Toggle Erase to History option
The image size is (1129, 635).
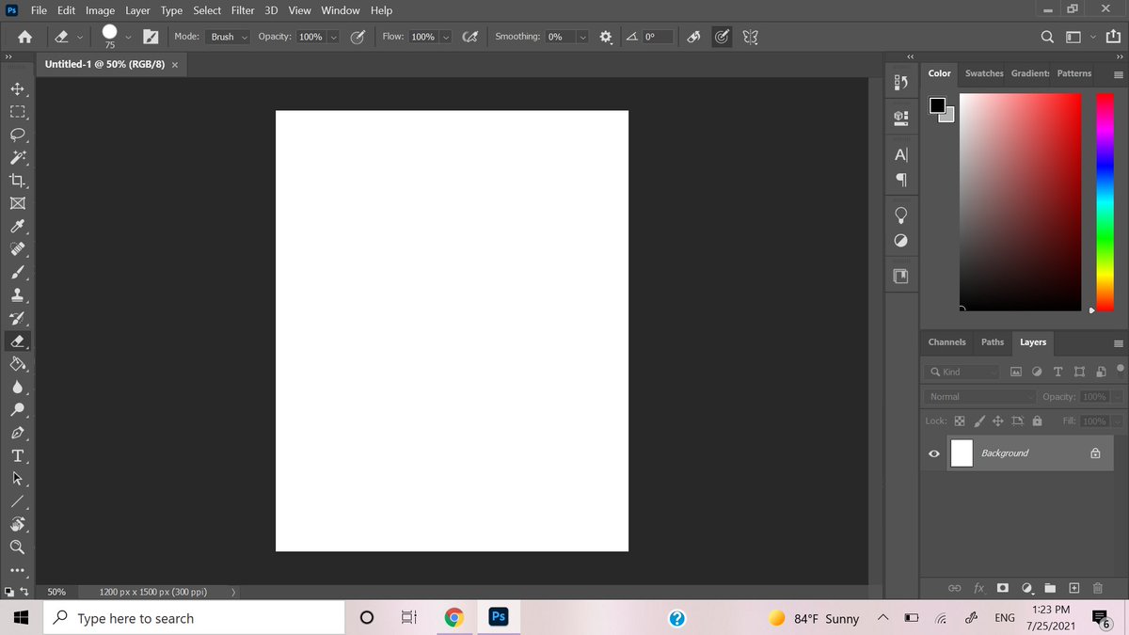pyautogui.click(x=693, y=37)
